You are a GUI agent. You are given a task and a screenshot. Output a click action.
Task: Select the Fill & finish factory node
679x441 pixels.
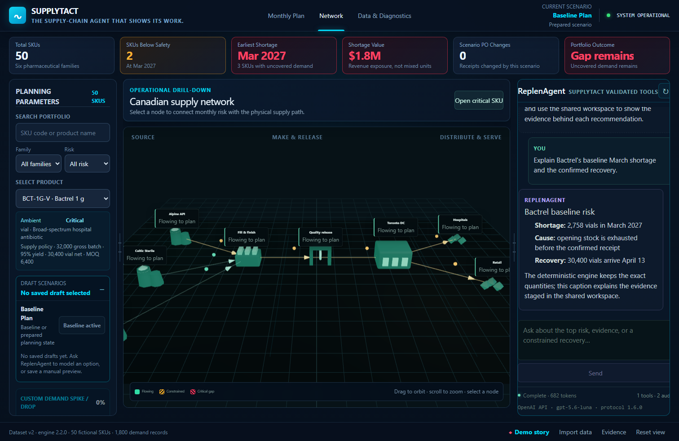click(x=248, y=257)
